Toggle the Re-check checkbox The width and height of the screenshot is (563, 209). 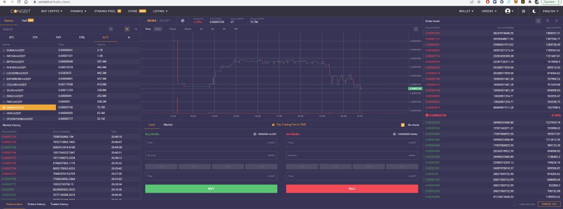[403, 125]
